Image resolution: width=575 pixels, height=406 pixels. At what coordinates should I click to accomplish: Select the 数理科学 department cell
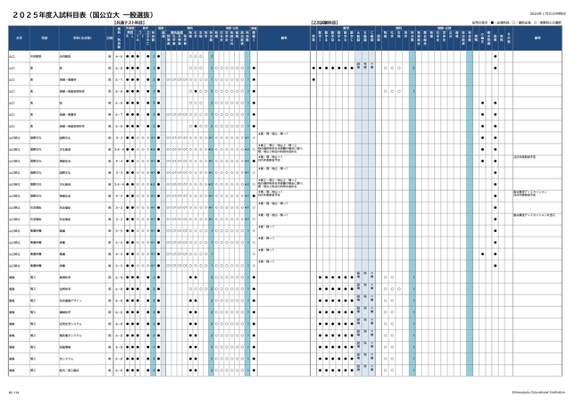tap(66, 277)
